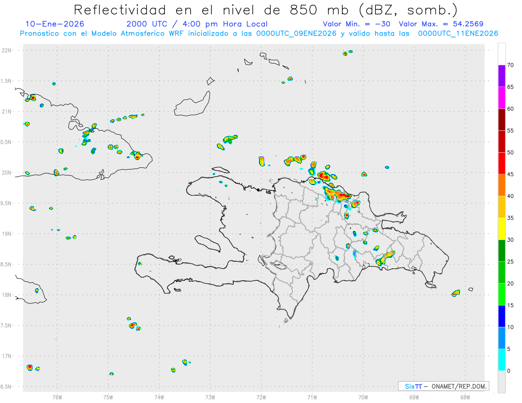Click the '75W' longitude label
Screen dimensions: 522x403
(x=108, y=397)
